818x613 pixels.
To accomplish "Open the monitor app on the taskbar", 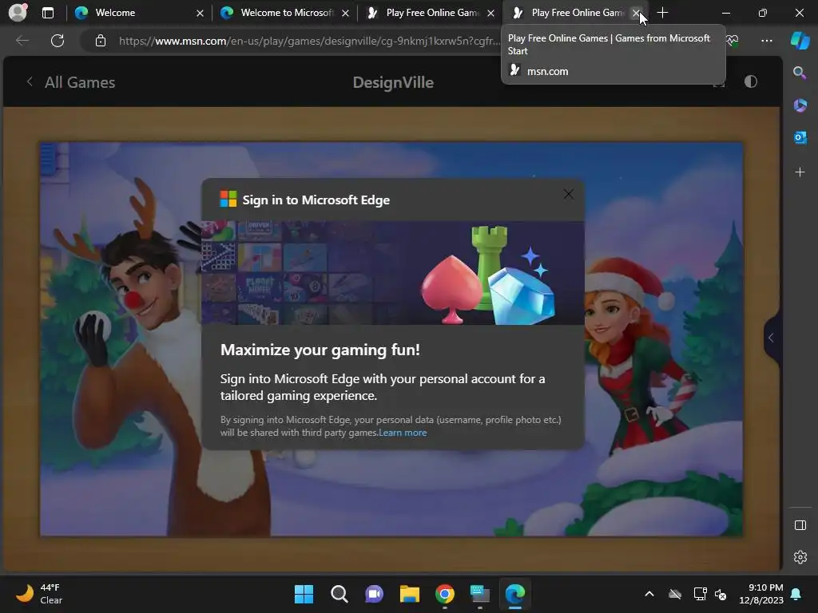I will point(480,594).
